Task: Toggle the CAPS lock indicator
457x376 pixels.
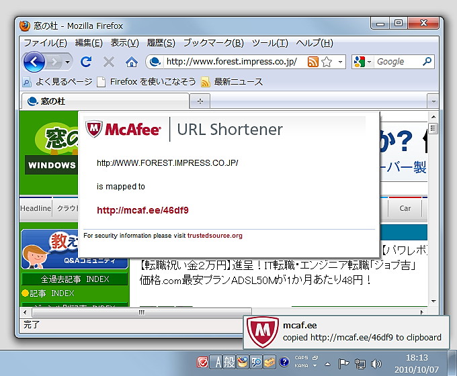Action: pos(301,358)
